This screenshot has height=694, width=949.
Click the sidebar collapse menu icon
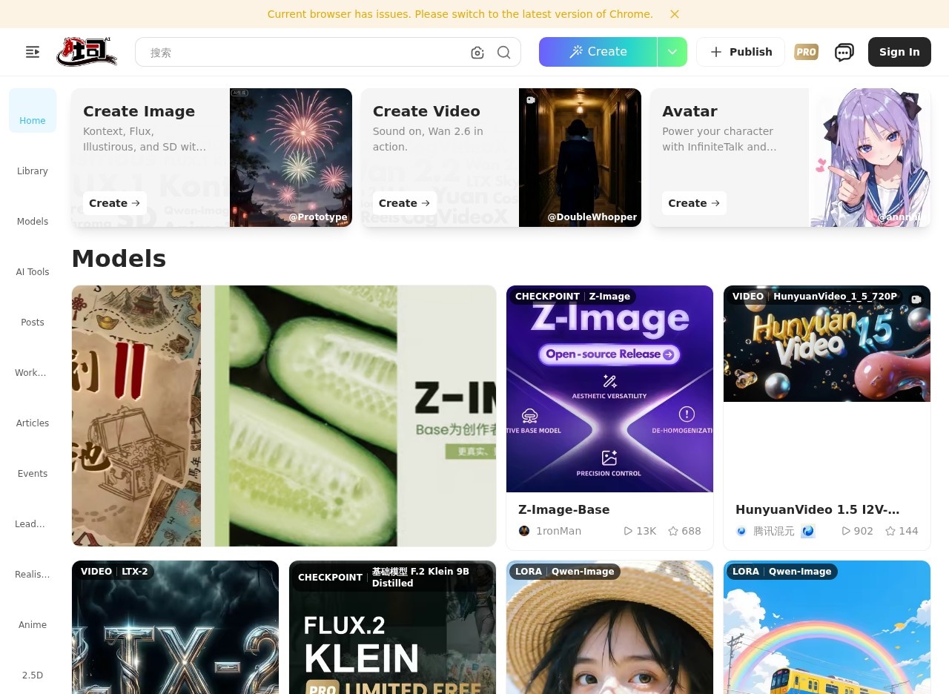[x=33, y=52]
